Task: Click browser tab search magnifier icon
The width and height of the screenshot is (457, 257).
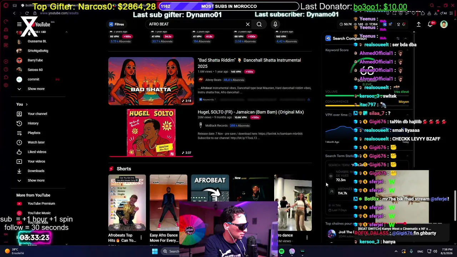Action: [432, 5]
